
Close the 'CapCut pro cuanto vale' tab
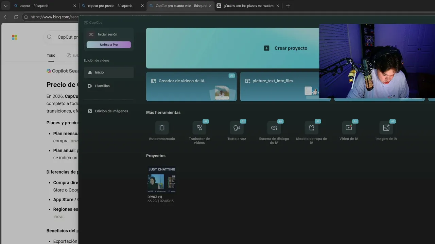tap(210, 6)
